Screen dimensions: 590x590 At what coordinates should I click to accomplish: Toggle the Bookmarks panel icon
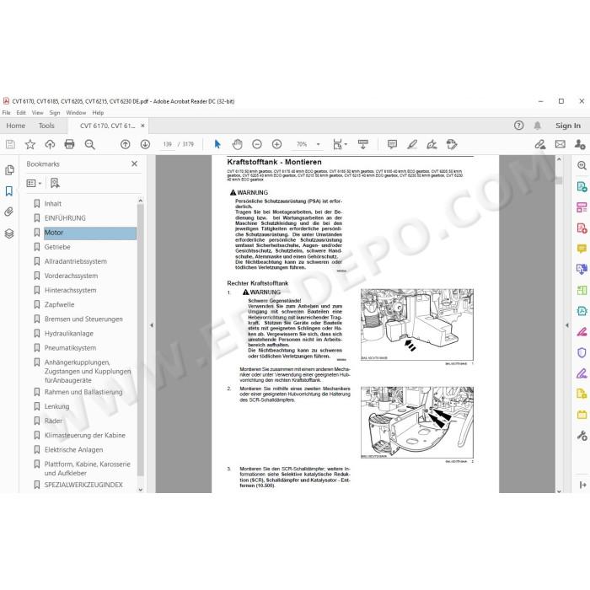9,190
